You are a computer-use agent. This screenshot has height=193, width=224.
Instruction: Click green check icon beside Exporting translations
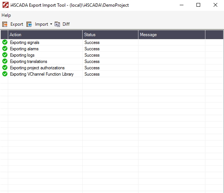[x=5, y=61]
